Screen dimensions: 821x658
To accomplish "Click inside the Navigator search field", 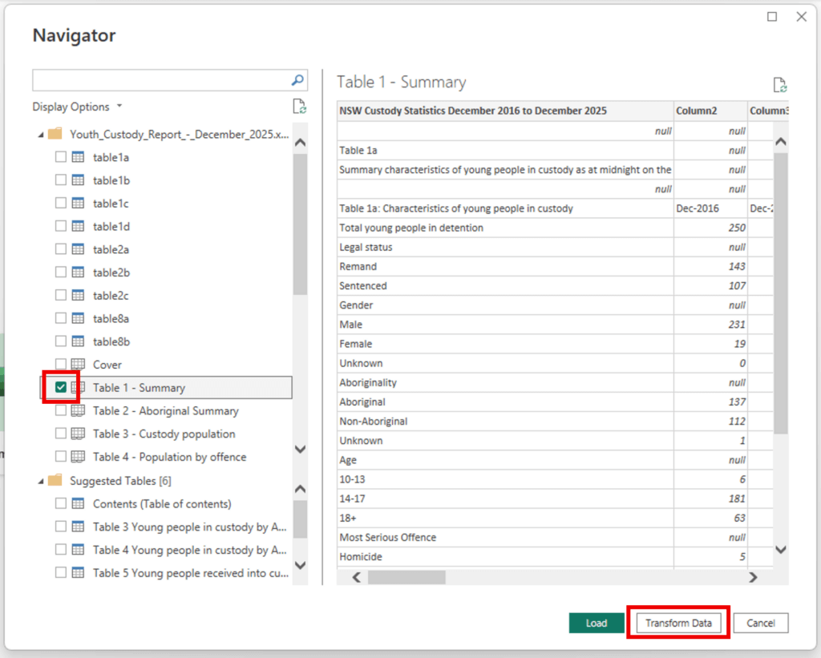I will [160, 80].
